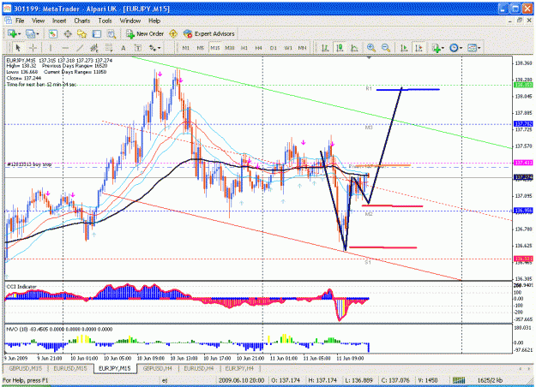Open the Indicators list icon
536x387 pixels.
pos(436,48)
